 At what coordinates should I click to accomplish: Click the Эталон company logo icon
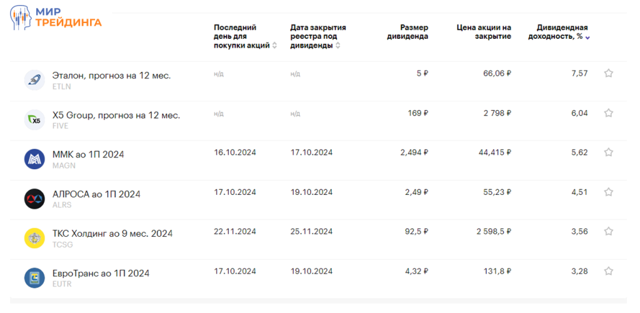tap(34, 80)
